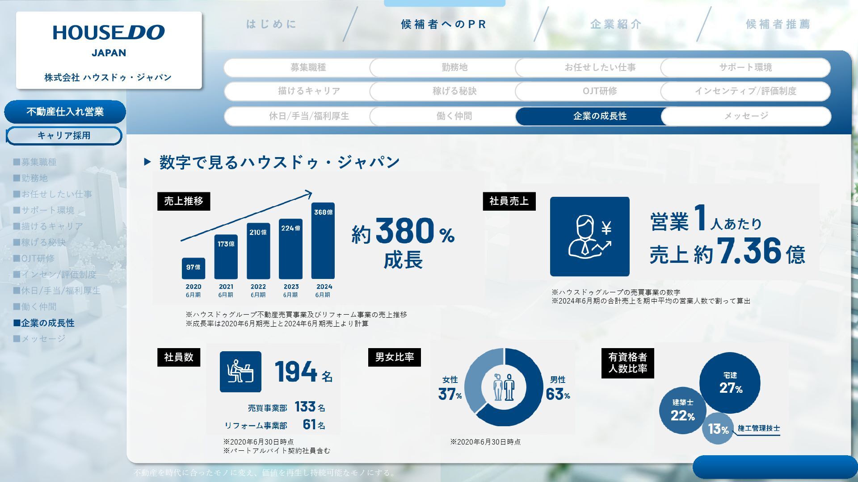This screenshot has height=482, width=858.
Task: Go to 募集職種 in the sidebar list
Action: coord(35,162)
